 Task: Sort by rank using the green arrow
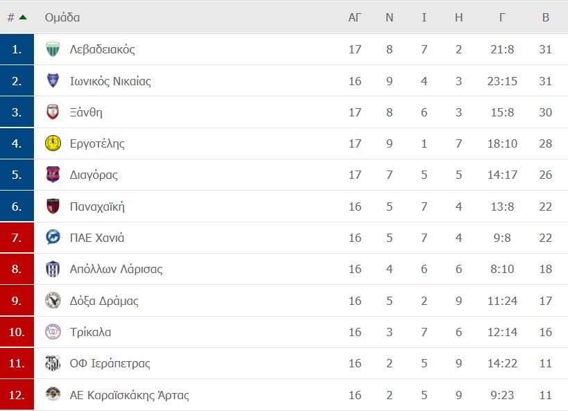click(x=23, y=17)
